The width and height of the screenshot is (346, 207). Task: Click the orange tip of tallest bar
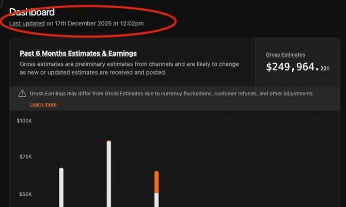pyautogui.click(x=109, y=141)
